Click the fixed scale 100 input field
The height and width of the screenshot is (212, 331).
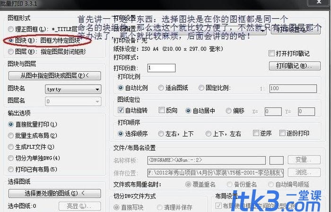pyautogui.click(x=293, y=88)
